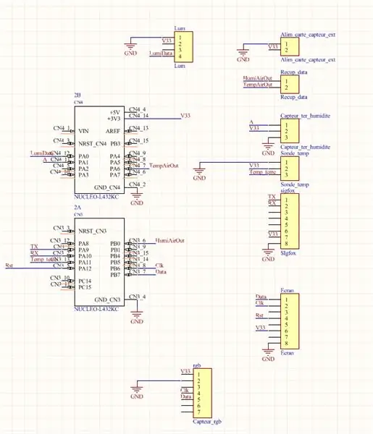Click the +5V pin label in CN4 block
Image resolution: width=373 pixels, height=434 pixels.
pyautogui.click(x=114, y=112)
